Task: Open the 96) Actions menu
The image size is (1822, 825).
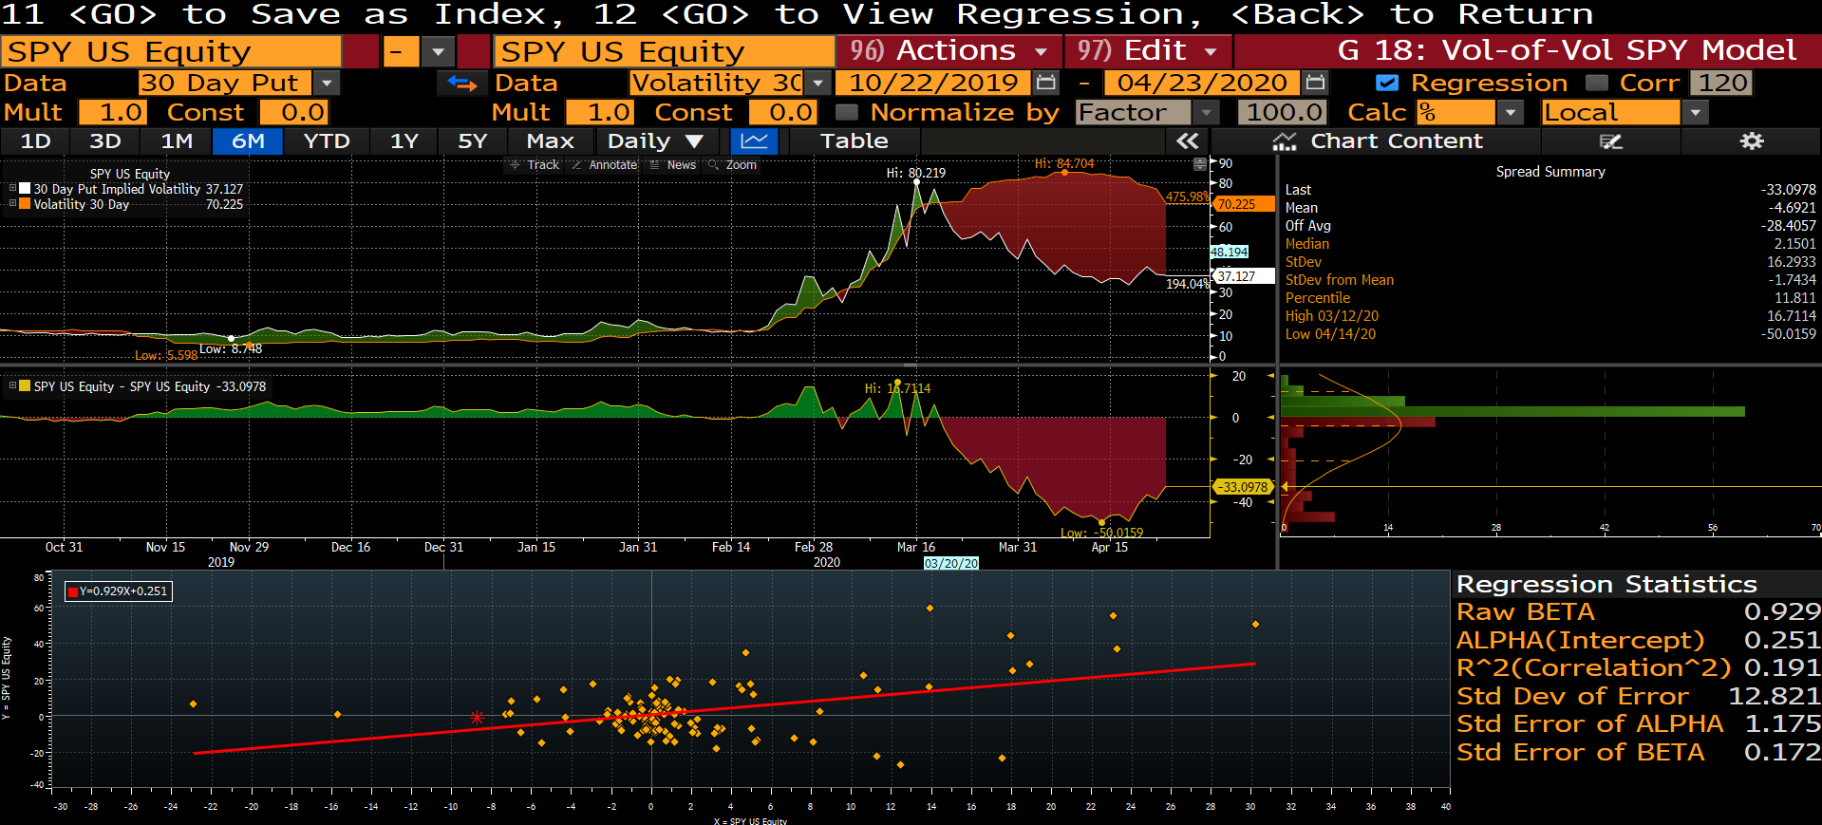Action: [949, 51]
